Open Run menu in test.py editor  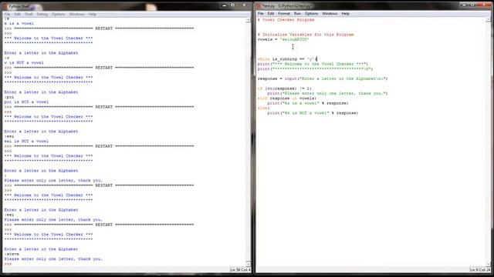(x=297, y=14)
